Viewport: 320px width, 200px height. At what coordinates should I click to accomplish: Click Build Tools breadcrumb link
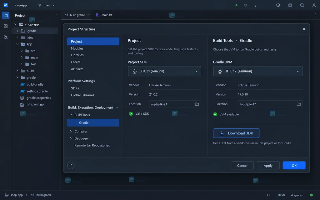[x=222, y=41]
